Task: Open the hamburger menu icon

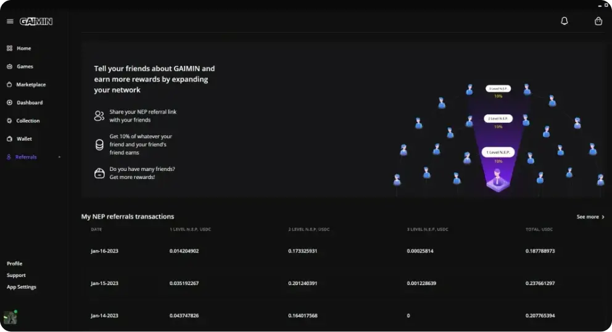Action: tap(10, 22)
